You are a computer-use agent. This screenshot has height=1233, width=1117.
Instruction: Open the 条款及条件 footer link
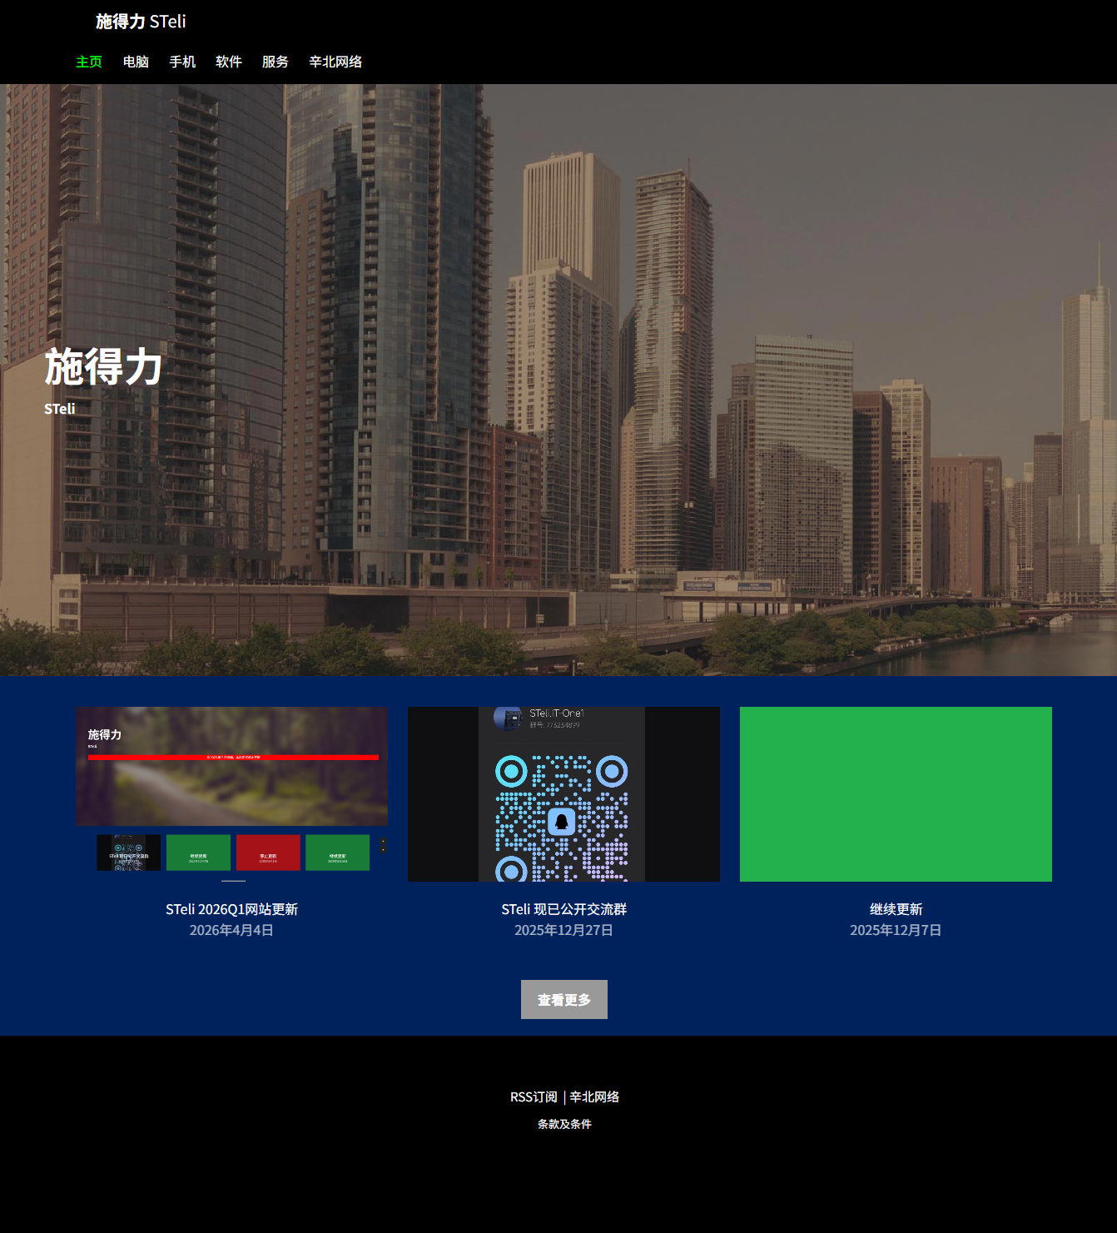tap(564, 1124)
